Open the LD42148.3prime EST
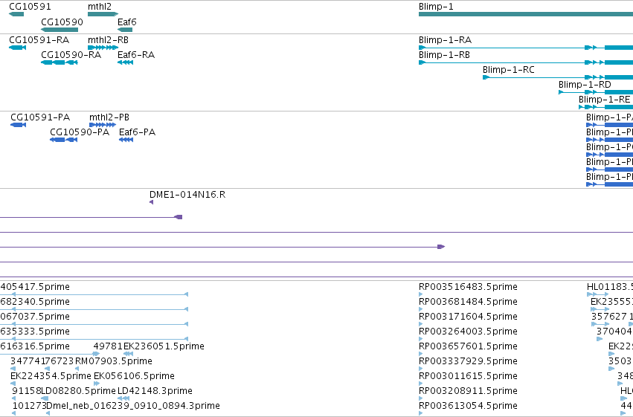This screenshot has width=633, height=417. click(123, 399)
